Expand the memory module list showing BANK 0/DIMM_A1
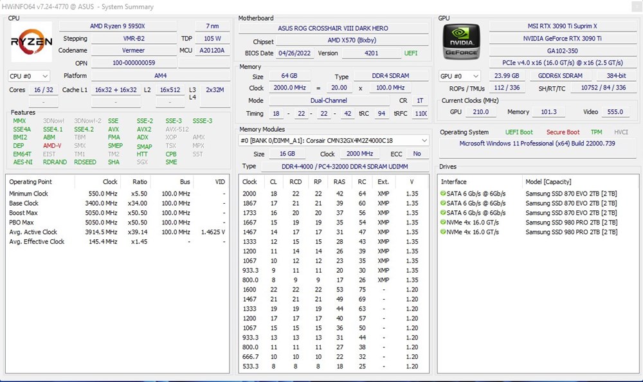 click(334, 140)
